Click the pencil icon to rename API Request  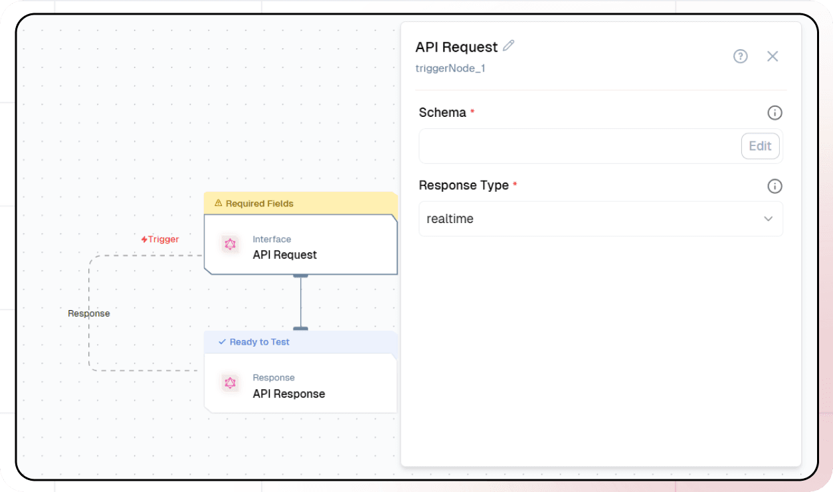point(509,45)
